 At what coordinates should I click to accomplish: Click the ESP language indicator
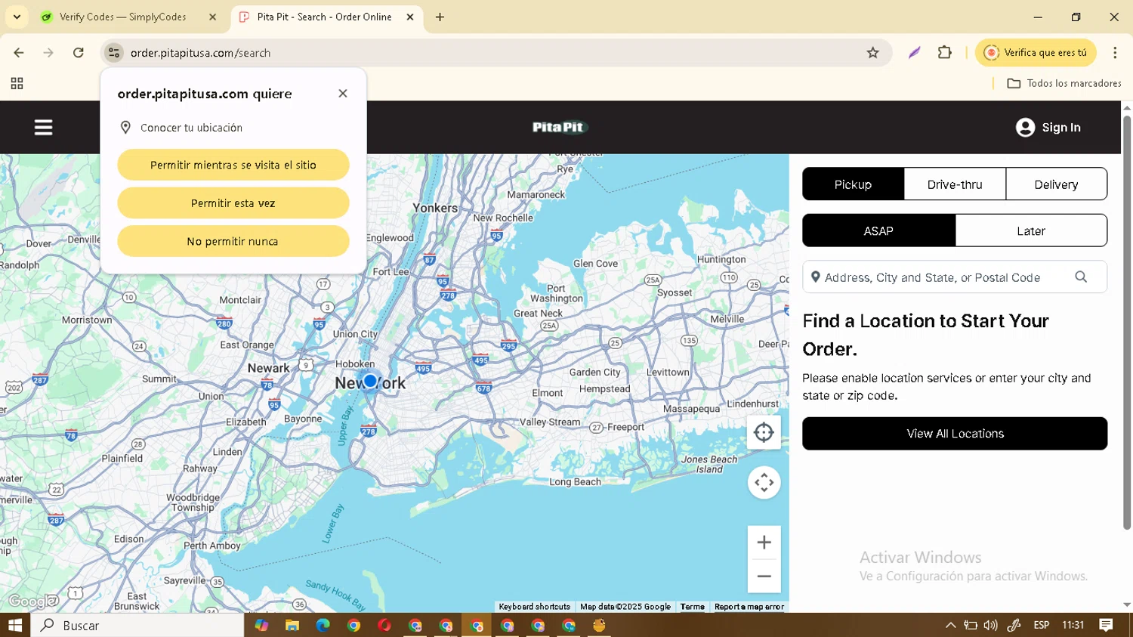click(x=1041, y=625)
